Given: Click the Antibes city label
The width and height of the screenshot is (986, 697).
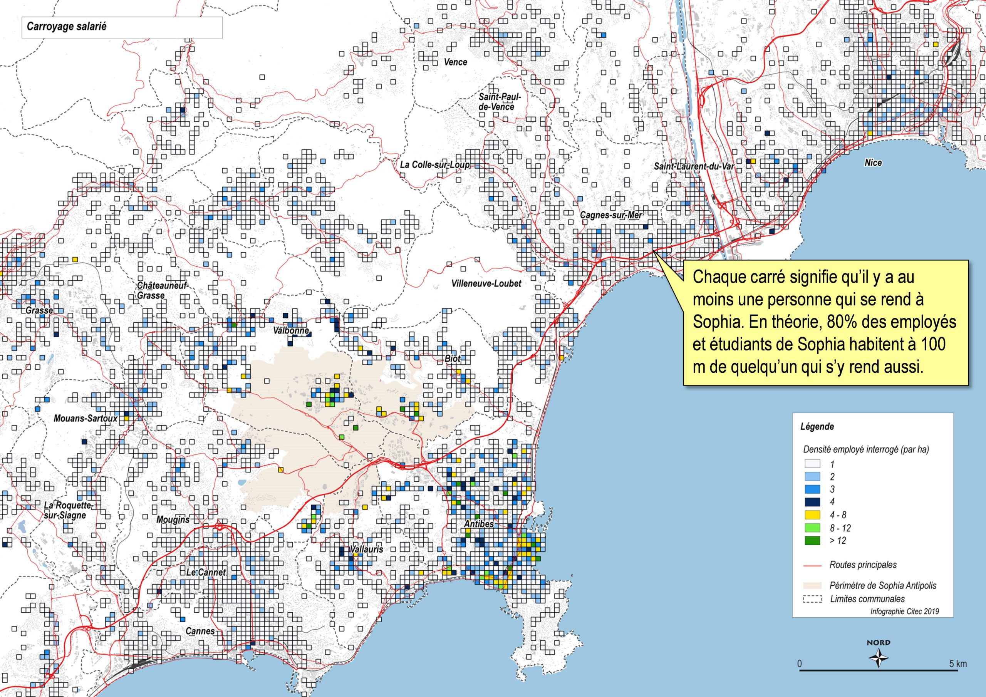Looking at the screenshot, I should [478, 524].
